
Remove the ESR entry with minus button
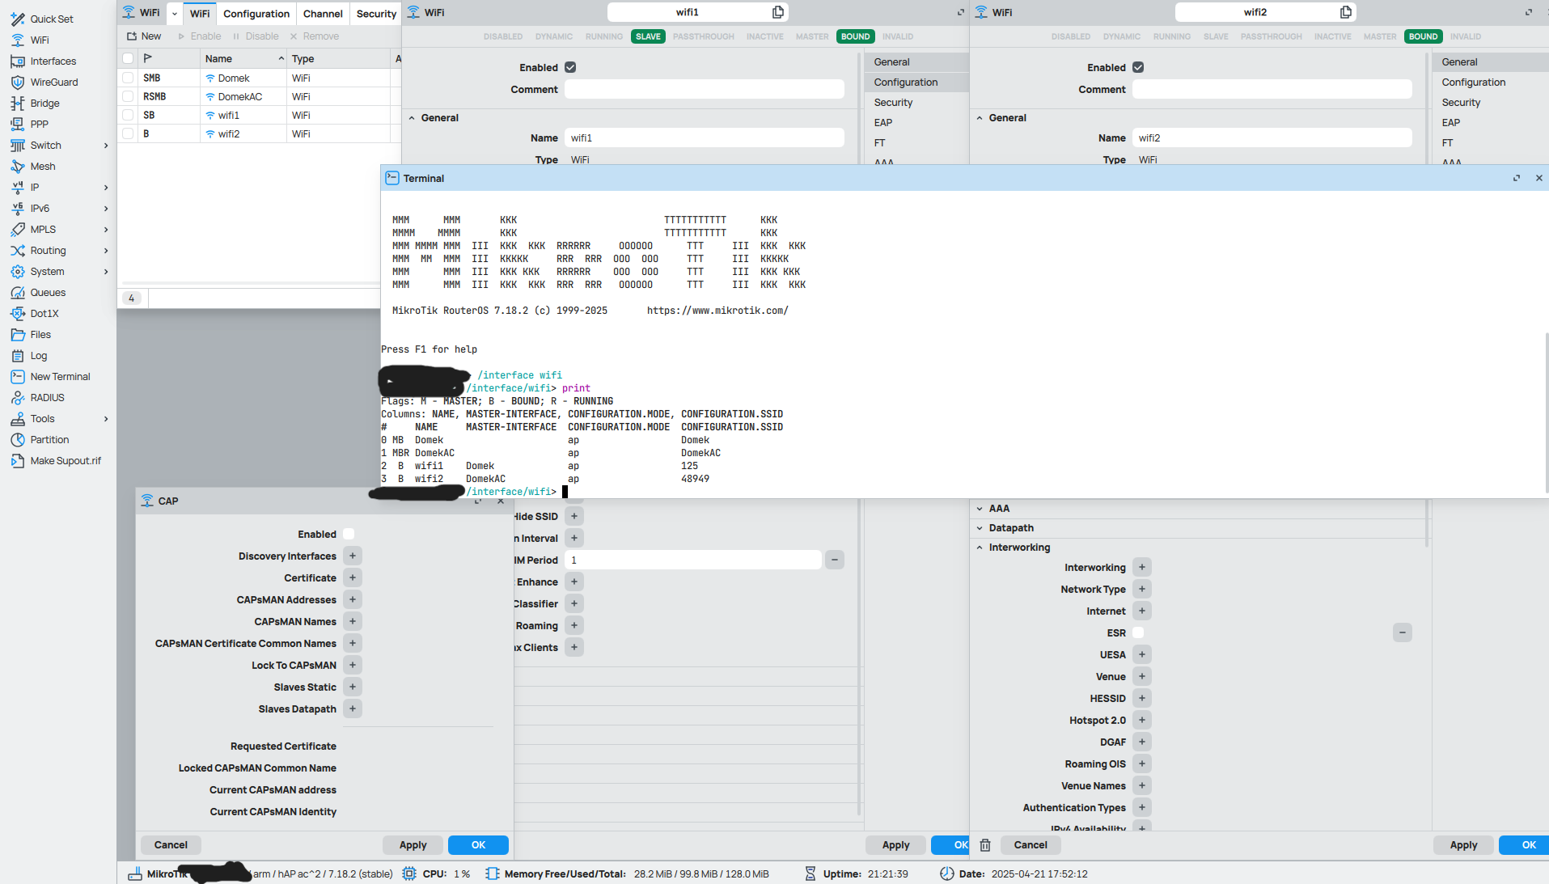(1402, 632)
